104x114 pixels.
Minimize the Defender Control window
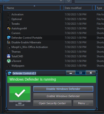pyautogui.click(x=71, y=73)
